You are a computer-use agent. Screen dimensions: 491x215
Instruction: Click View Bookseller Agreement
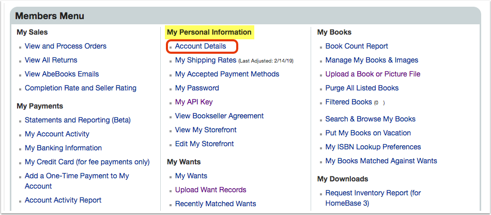point(219,116)
